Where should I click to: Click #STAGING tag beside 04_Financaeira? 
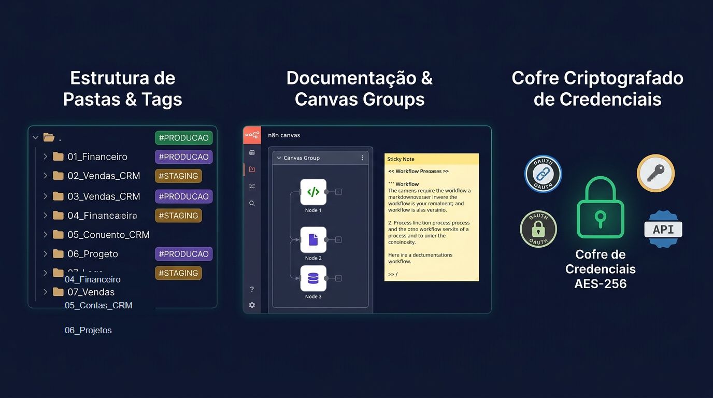[178, 216]
